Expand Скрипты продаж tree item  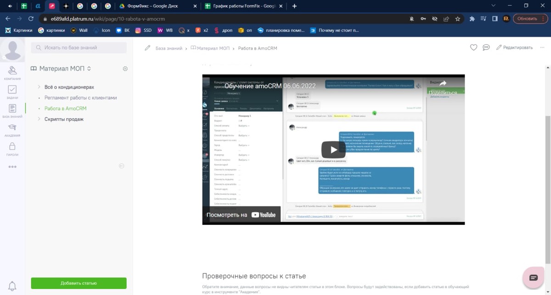pos(39,119)
